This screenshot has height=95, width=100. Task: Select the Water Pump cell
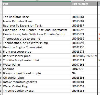(37, 65)
